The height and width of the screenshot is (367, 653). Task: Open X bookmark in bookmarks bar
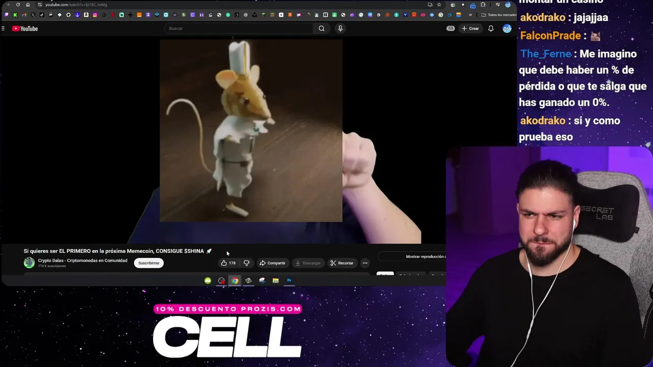coord(33,15)
